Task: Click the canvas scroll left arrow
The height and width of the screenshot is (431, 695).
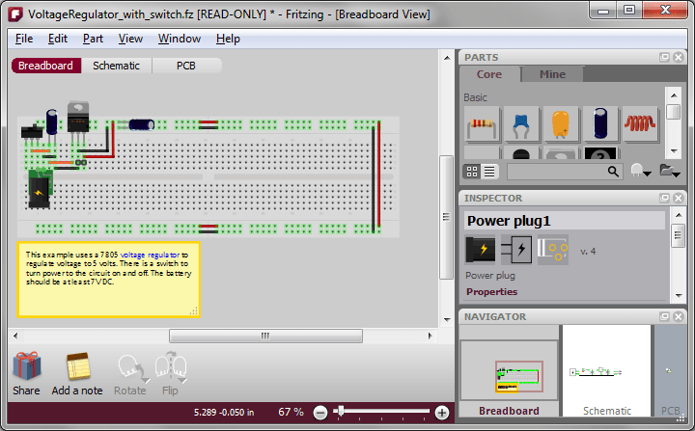Action: [15, 336]
